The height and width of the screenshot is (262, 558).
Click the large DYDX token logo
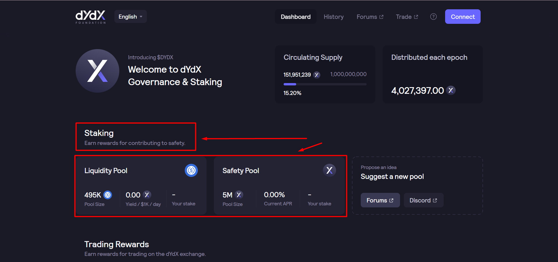point(97,71)
